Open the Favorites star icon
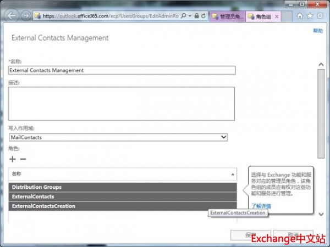The width and height of the screenshot is (330, 247). click(x=310, y=16)
